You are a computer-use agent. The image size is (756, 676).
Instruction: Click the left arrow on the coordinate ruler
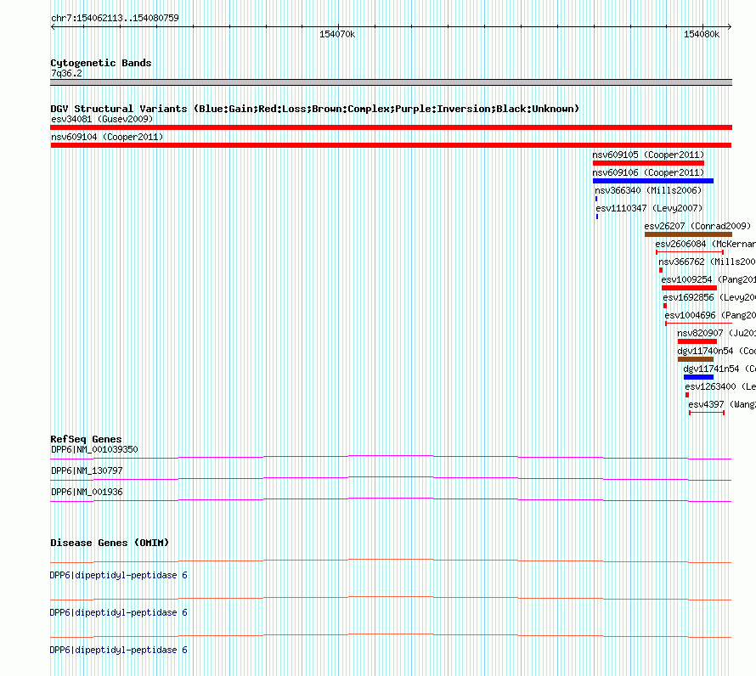pos(53,26)
